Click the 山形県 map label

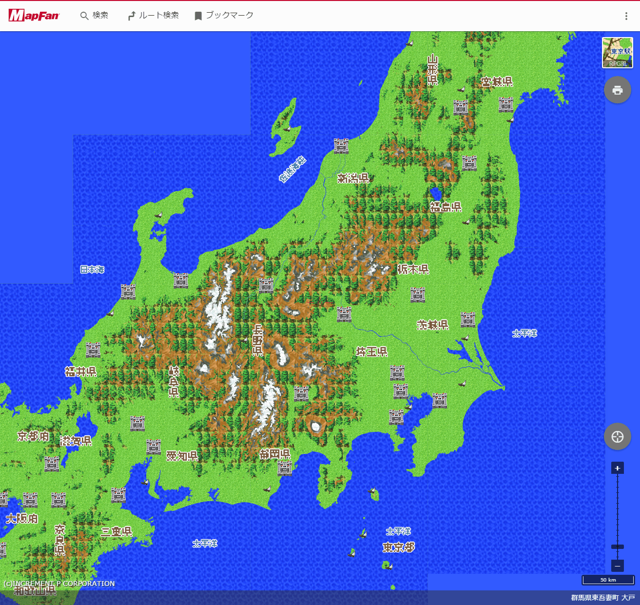tap(433, 70)
